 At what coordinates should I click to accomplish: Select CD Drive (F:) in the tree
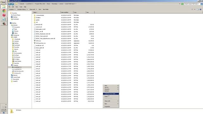(x=16, y=73)
